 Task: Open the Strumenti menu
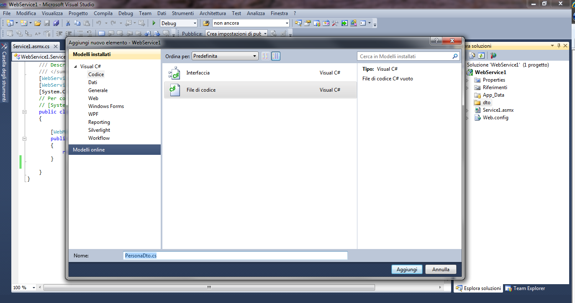(183, 13)
